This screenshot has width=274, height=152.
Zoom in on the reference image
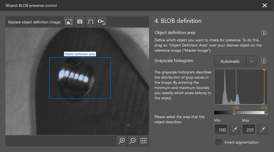[x=122, y=141]
